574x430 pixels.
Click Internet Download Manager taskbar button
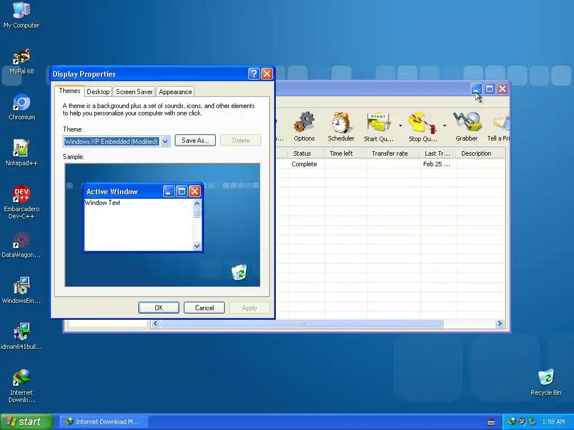pos(104,422)
